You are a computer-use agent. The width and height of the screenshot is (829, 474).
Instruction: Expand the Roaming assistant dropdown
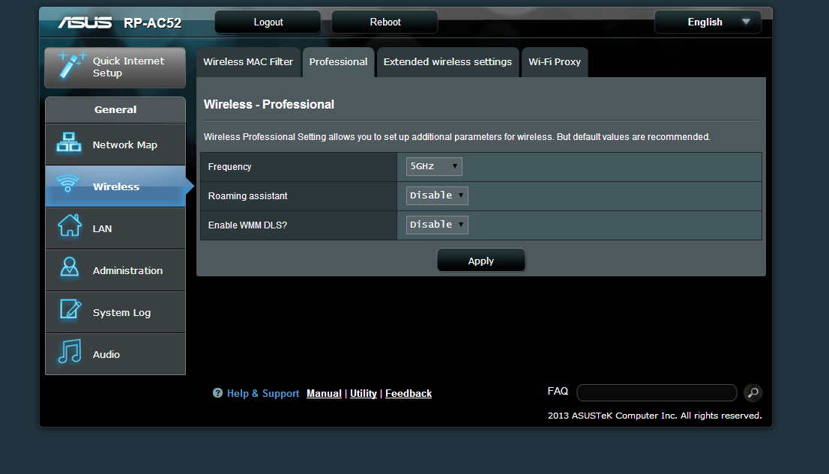437,195
